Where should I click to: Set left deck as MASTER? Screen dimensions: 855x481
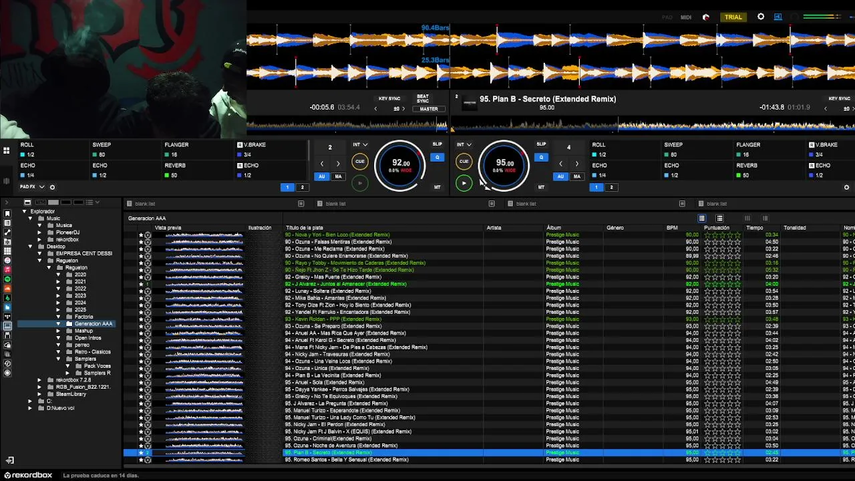click(429, 109)
